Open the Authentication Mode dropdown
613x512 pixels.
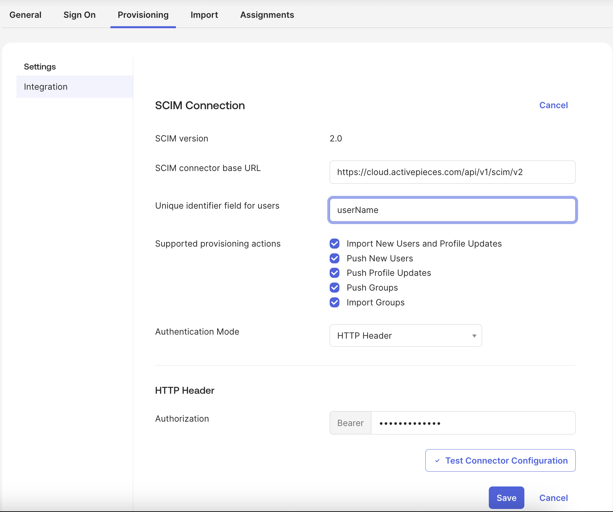405,335
